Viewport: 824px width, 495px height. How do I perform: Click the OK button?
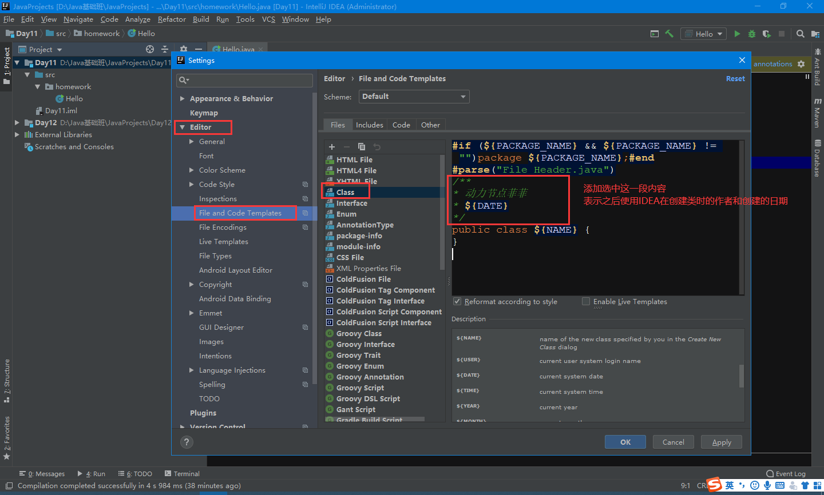(625, 442)
